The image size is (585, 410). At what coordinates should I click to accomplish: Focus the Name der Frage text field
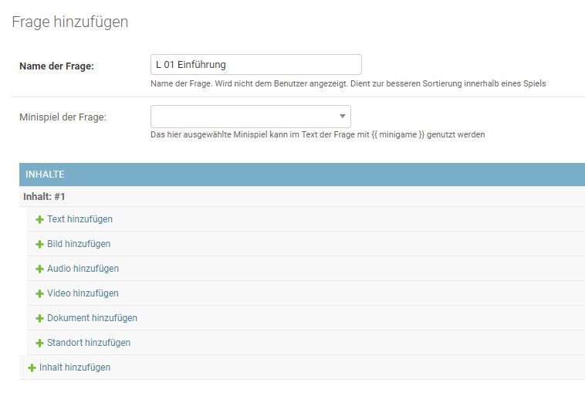pyautogui.click(x=255, y=65)
